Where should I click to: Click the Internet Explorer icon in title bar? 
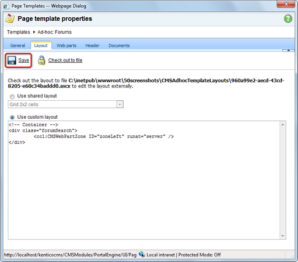coord(6,6)
